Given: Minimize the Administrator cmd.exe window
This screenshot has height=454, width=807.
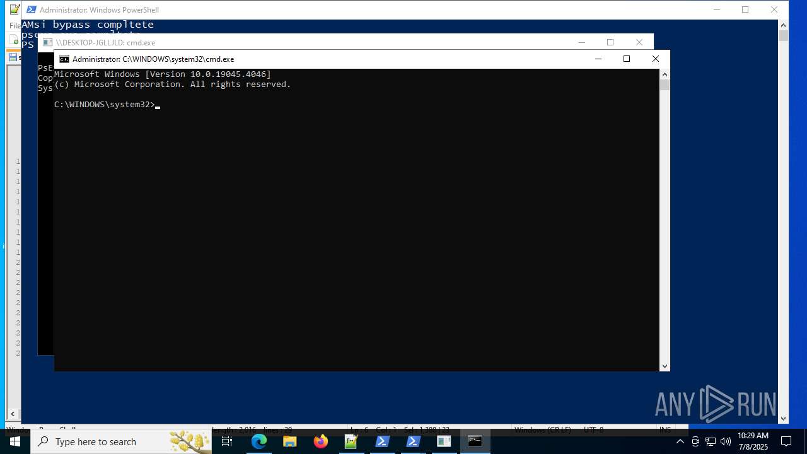Looking at the screenshot, I should [x=598, y=59].
